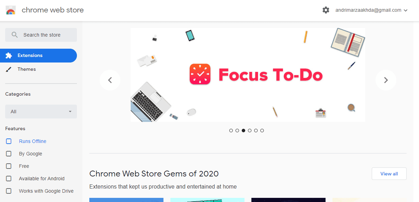Click the Themes paintbrush icon
Image resolution: width=419 pixels, height=202 pixels.
[9, 69]
